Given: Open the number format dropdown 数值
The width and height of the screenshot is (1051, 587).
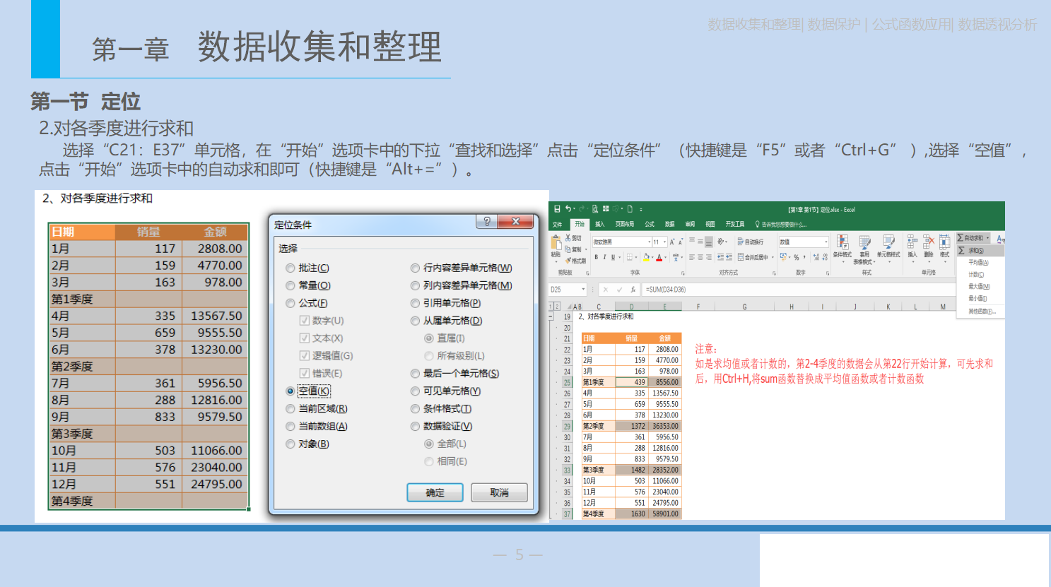Looking at the screenshot, I should (826, 242).
